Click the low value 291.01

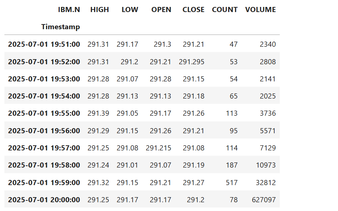pyautogui.click(x=127, y=165)
